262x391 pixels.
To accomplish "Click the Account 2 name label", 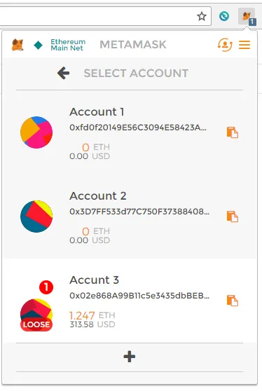I will click(x=98, y=195).
